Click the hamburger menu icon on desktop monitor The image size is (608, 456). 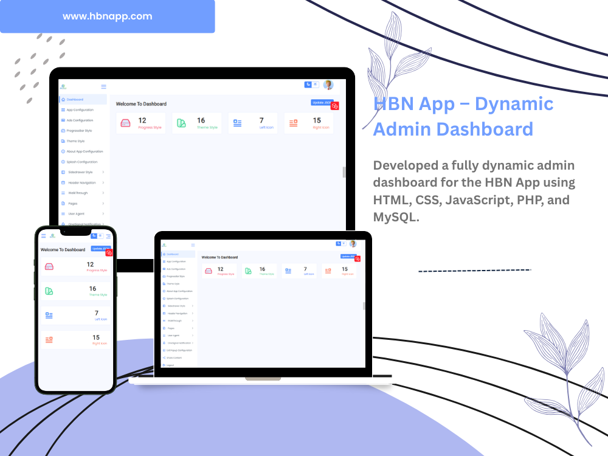tap(103, 86)
